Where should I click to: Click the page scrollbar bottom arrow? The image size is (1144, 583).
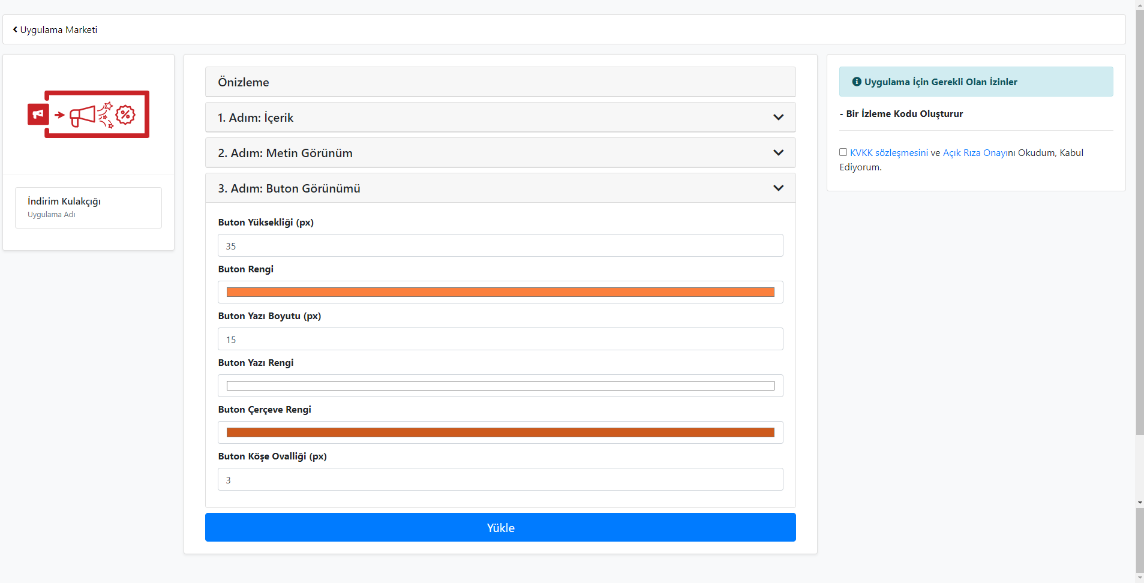pos(1139,578)
